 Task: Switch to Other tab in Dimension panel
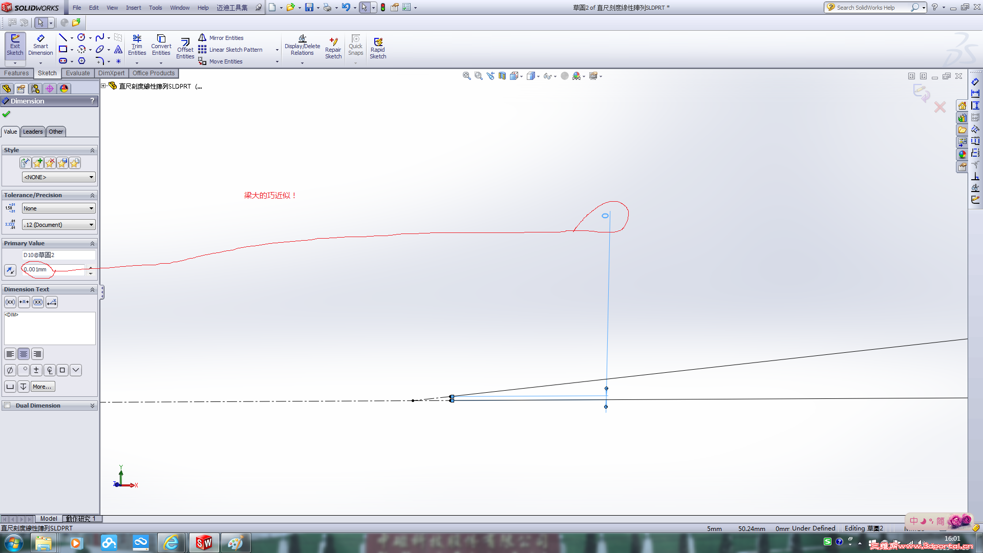[56, 132]
